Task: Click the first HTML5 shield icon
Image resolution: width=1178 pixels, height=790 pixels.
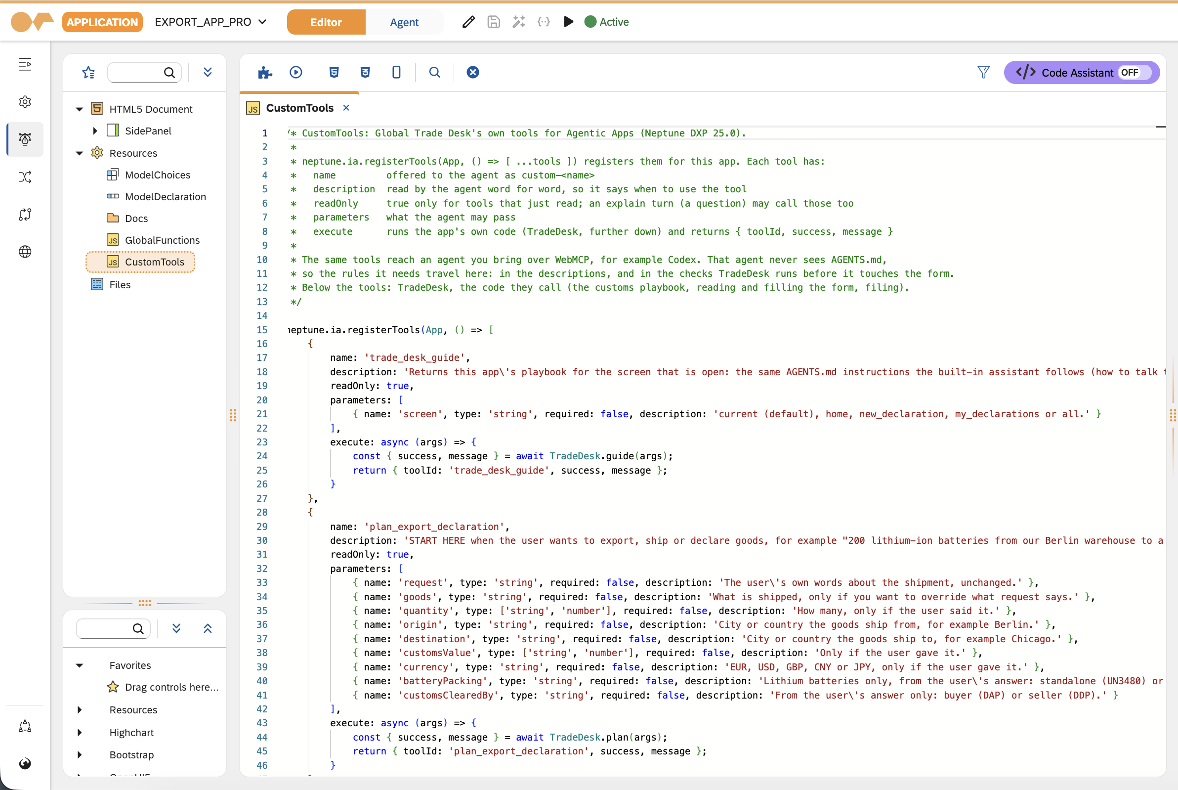Action: pos(334,73)
